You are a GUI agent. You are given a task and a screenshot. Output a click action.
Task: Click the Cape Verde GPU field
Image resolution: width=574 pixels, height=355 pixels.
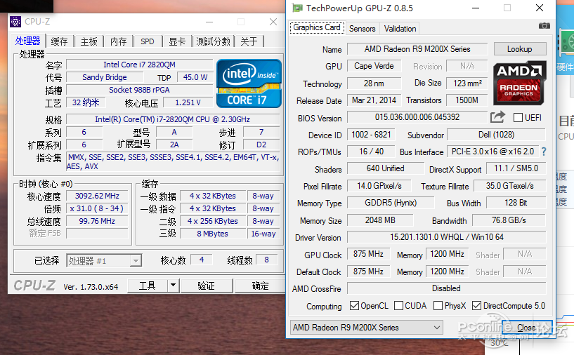(x=374, y=66)
